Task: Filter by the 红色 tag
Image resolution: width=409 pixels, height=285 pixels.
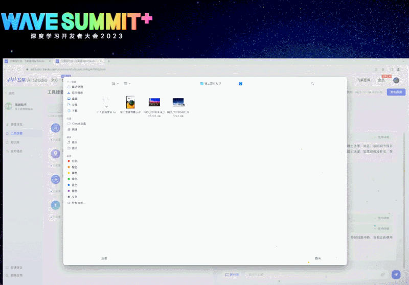Action: 75,160
